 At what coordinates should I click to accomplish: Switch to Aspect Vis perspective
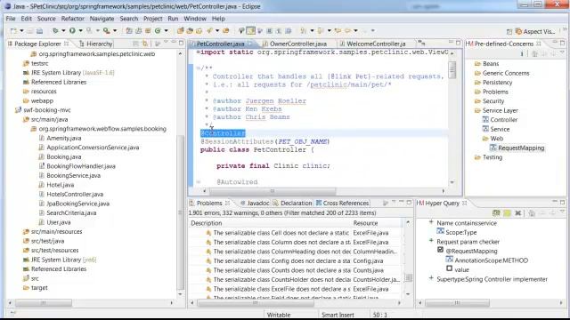[535, 32]
